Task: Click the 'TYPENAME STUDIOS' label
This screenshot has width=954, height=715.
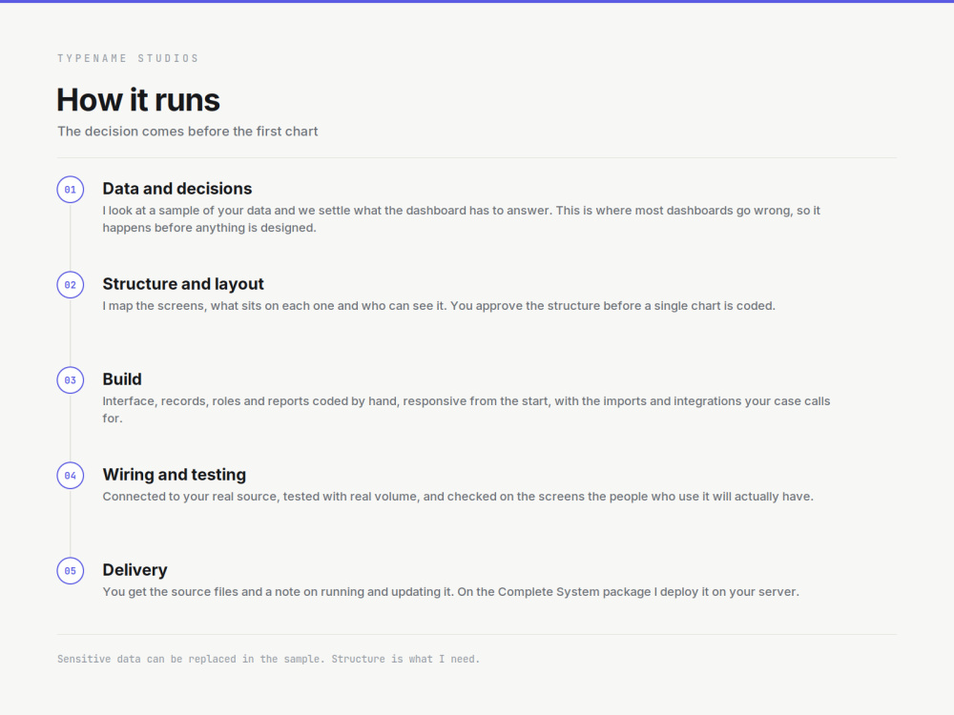Action: tap(128, 58)
